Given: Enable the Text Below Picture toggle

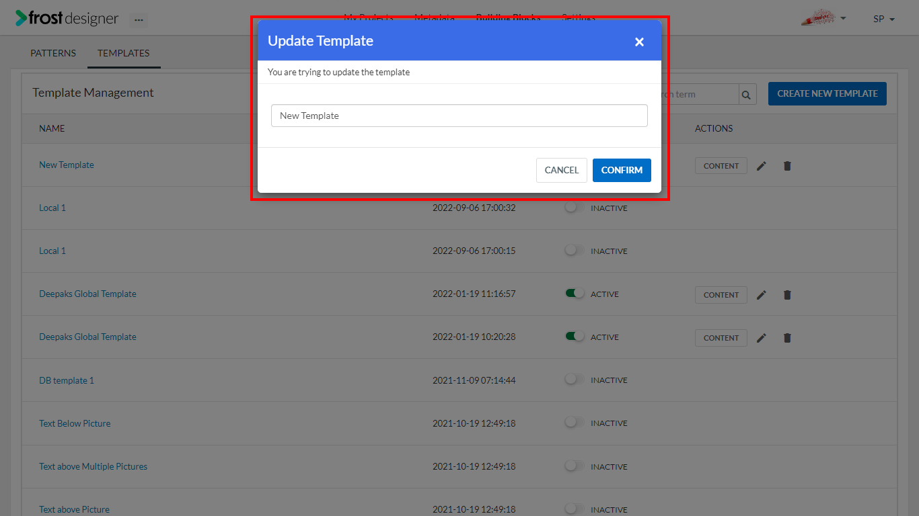Looking at the screenshot, I should point(575,423).
